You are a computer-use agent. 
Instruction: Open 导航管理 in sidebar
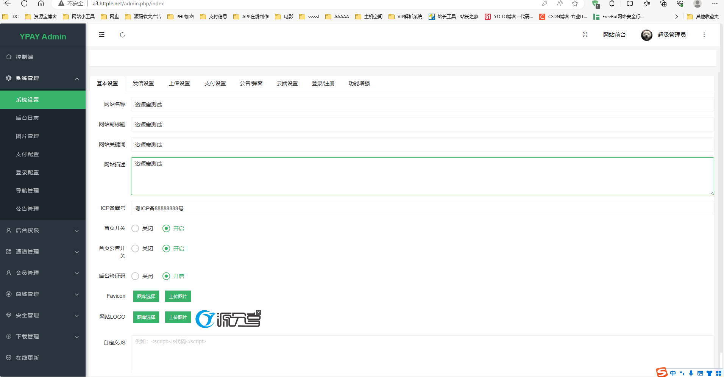(x=43, y=191)
